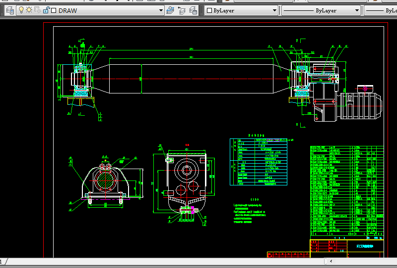Click Make Object's Layer Current icon
This screenshot has width=397, height=268.
point(170,10)
